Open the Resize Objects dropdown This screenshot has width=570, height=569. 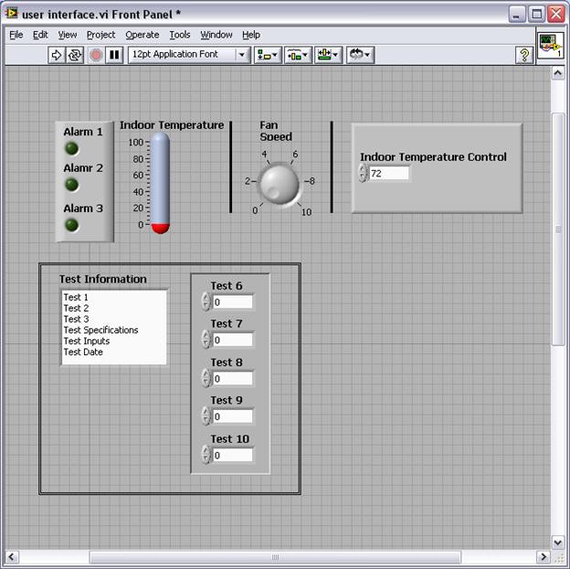point(327,55)
